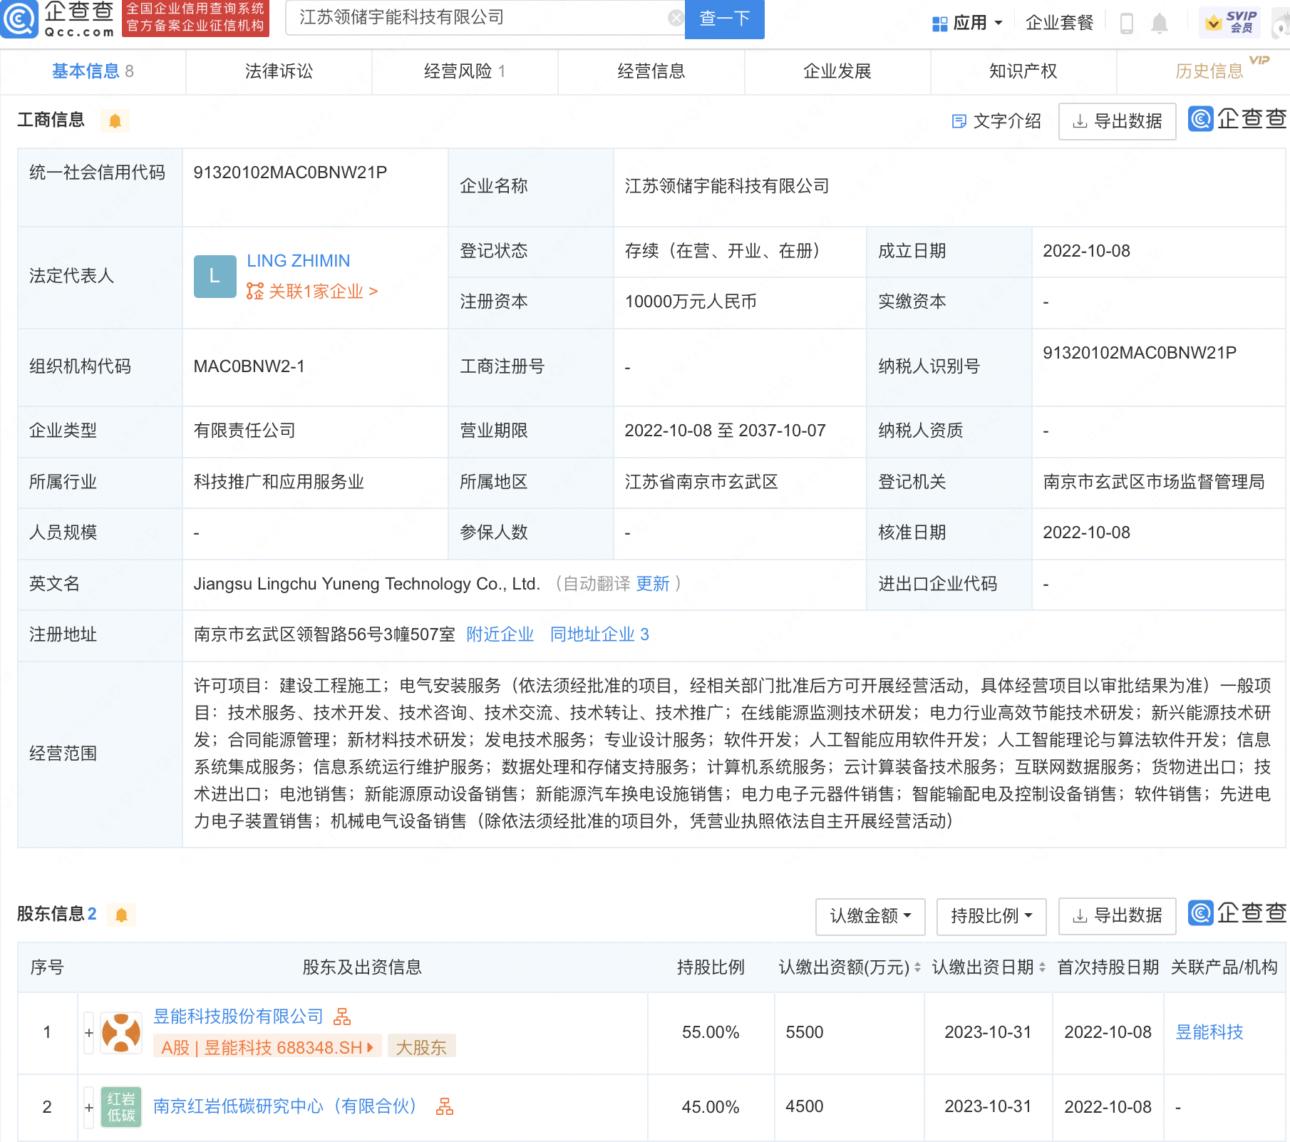
Task: Click the 红岩低碳 company logo
Action: pyautogui.click(x=121, y=1107)
